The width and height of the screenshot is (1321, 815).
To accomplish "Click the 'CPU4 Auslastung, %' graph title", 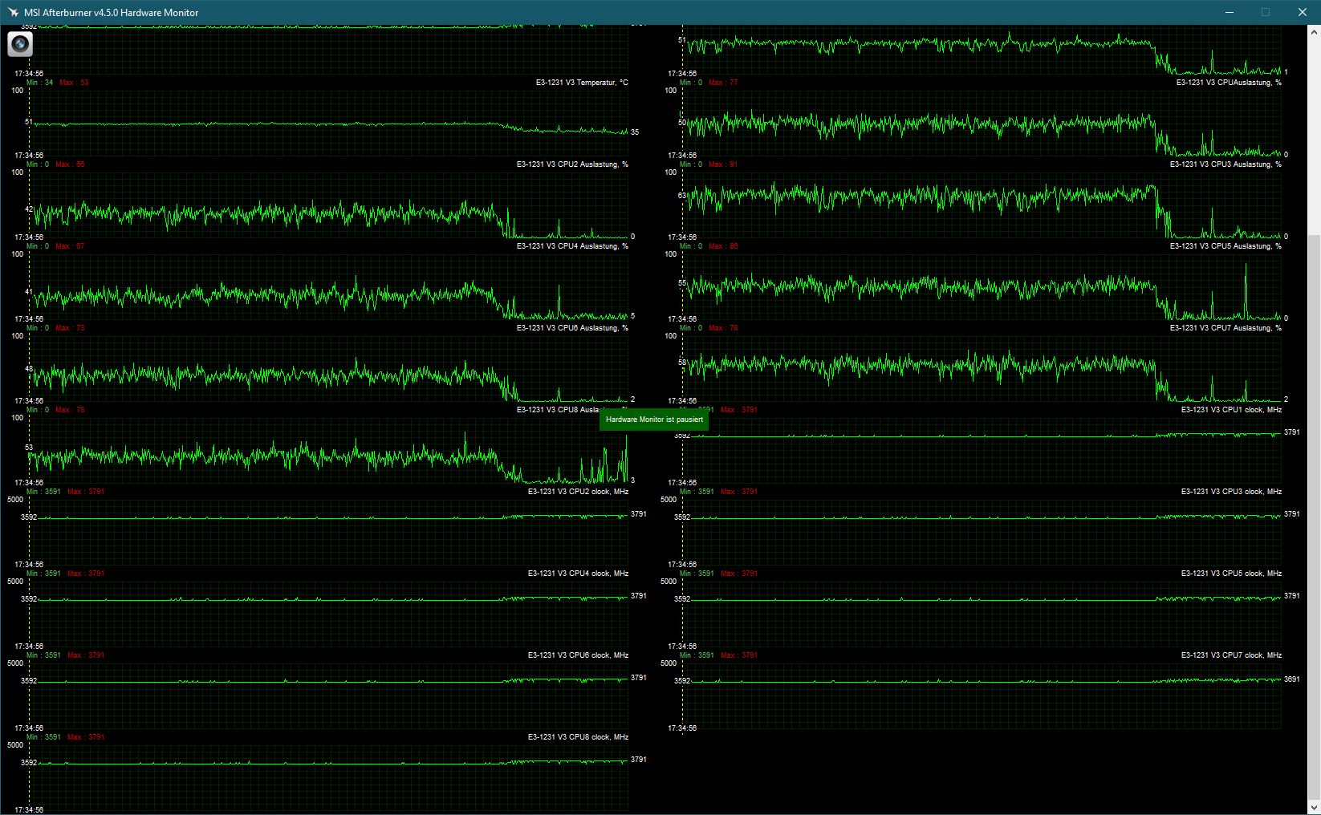I will (572, 246).
